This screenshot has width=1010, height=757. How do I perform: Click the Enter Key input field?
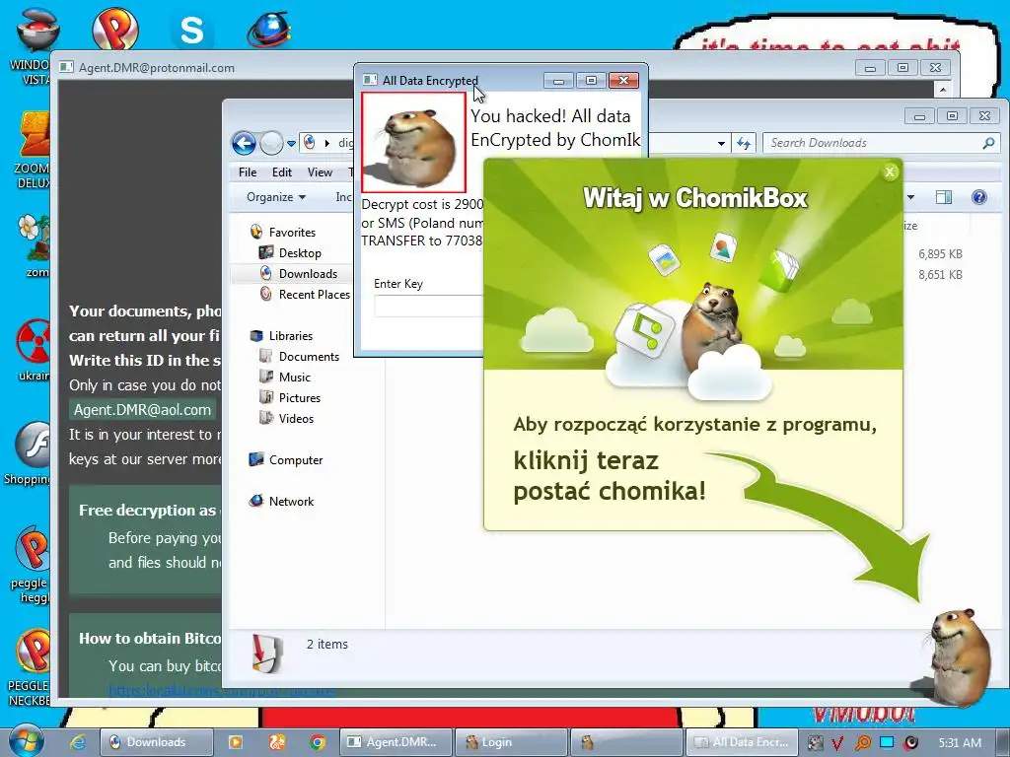pyautogui.click(x=428, y=306)
